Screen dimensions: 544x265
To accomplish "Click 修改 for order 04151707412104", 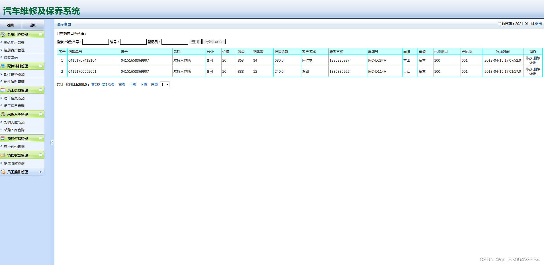I will pos(529,58).
